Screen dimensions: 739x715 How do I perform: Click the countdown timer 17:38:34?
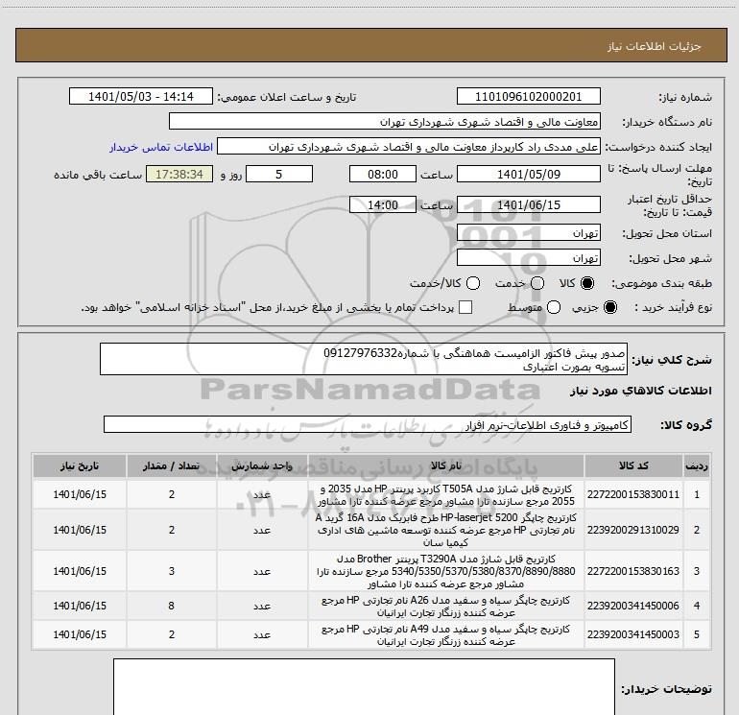179,174
